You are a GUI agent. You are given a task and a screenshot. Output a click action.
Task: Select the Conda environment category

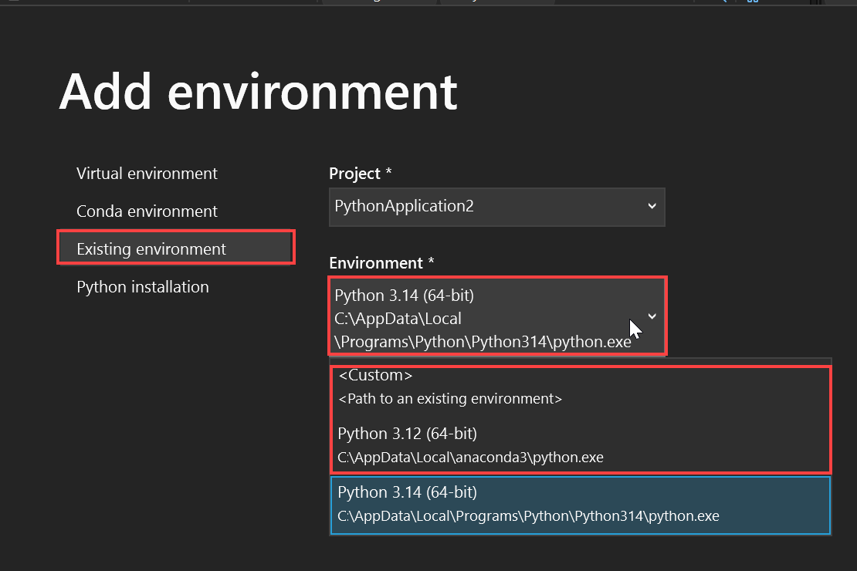coord(147,211)
